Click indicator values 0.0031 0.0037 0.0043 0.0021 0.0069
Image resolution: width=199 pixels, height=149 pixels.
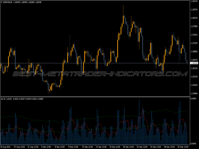click(28, 99)
